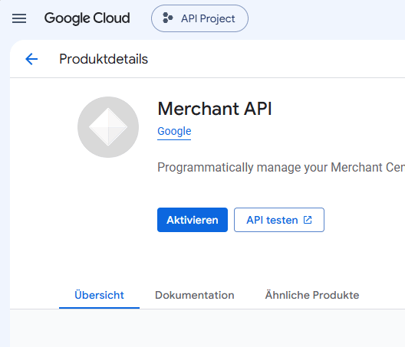
Task: Click the Produktdetails heading
Action: [x=104, y=59]
